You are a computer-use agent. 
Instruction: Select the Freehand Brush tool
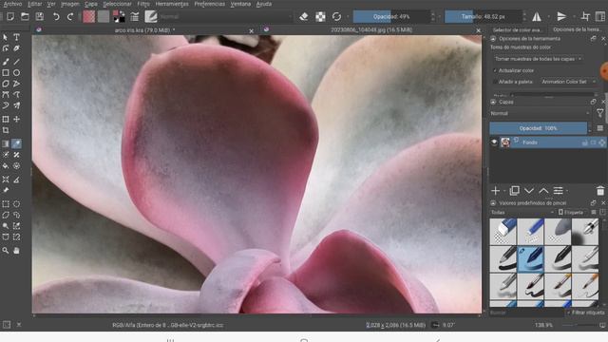coord(6,62)
